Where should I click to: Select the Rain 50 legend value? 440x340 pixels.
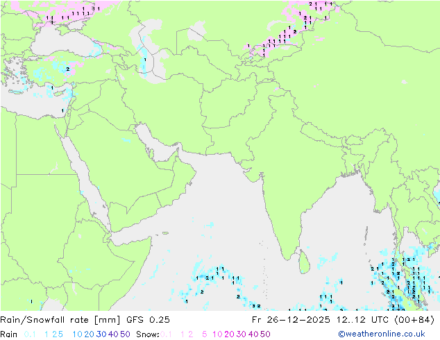[x=125, y=334]
